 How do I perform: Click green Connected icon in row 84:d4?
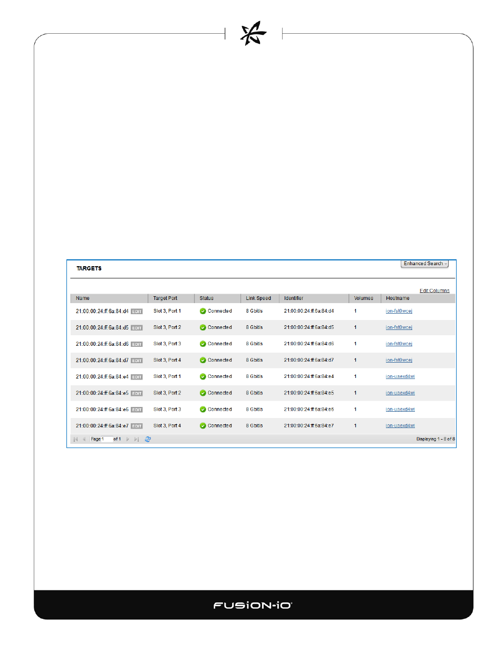tap(202, 311)
